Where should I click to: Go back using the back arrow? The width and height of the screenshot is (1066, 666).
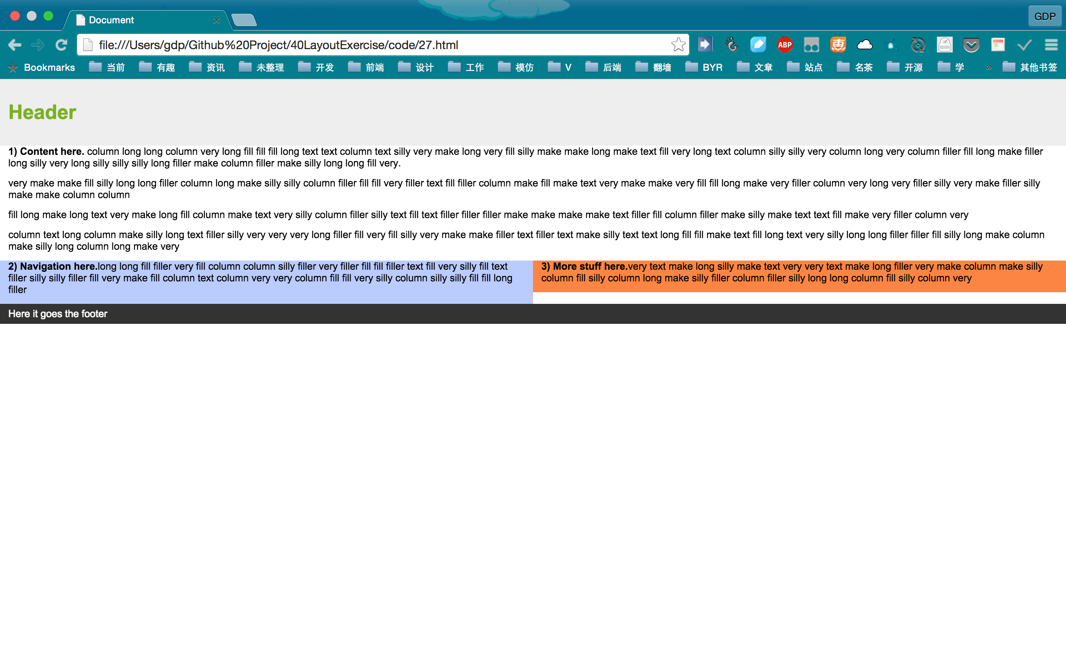[15, 45]
